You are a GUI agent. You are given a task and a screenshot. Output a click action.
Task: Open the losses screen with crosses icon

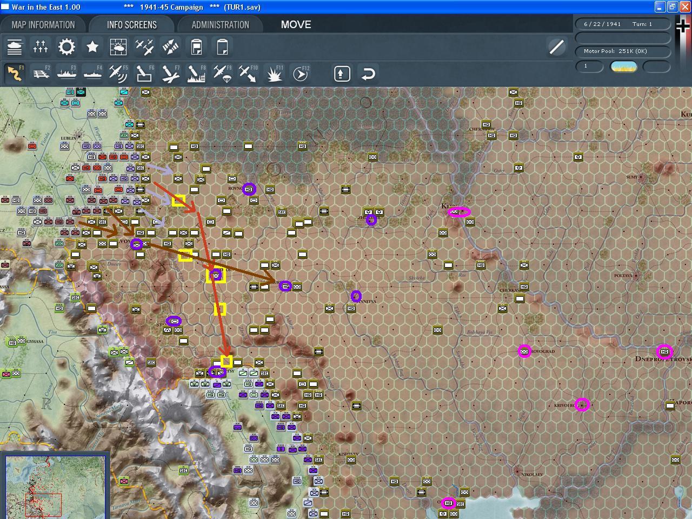(41, 47)
